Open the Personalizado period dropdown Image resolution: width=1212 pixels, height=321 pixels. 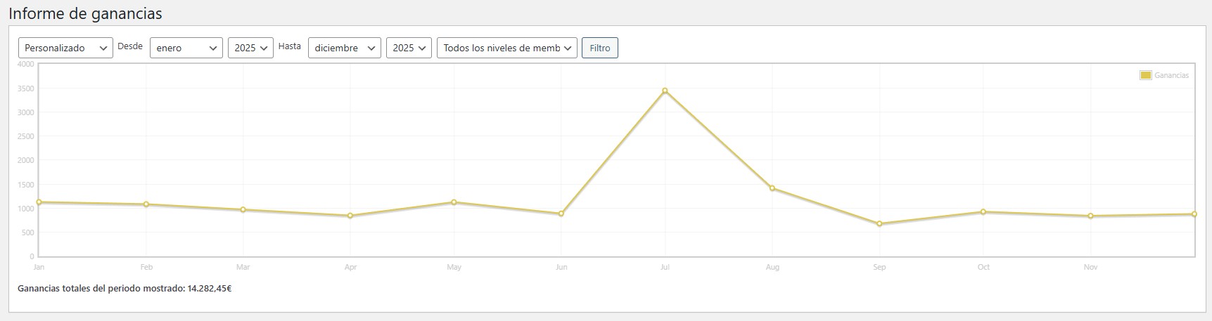point(65,48)
